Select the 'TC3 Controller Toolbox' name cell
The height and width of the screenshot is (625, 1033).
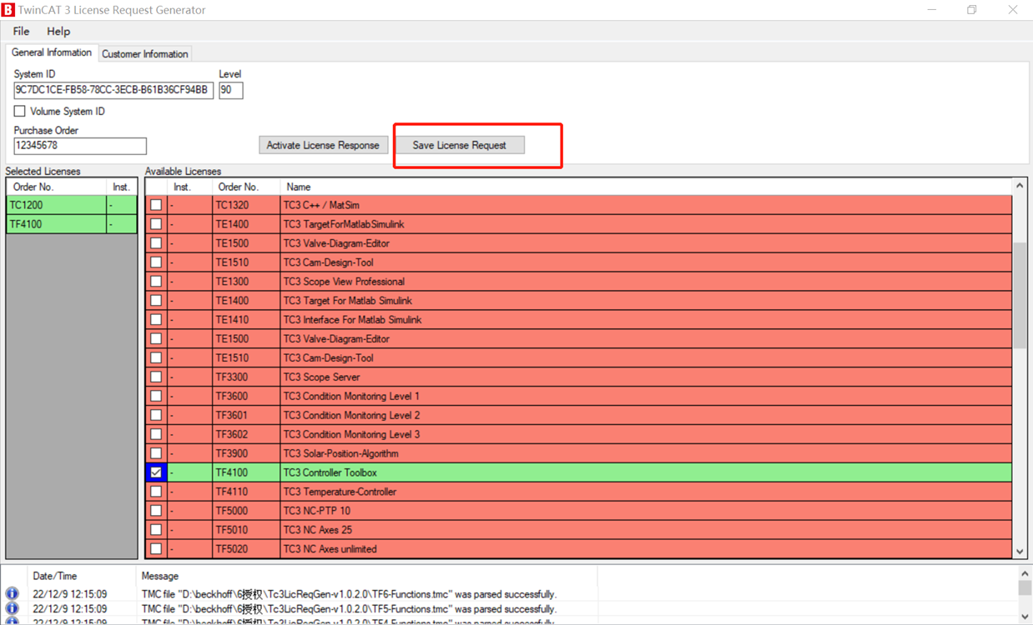pos(647,472)
